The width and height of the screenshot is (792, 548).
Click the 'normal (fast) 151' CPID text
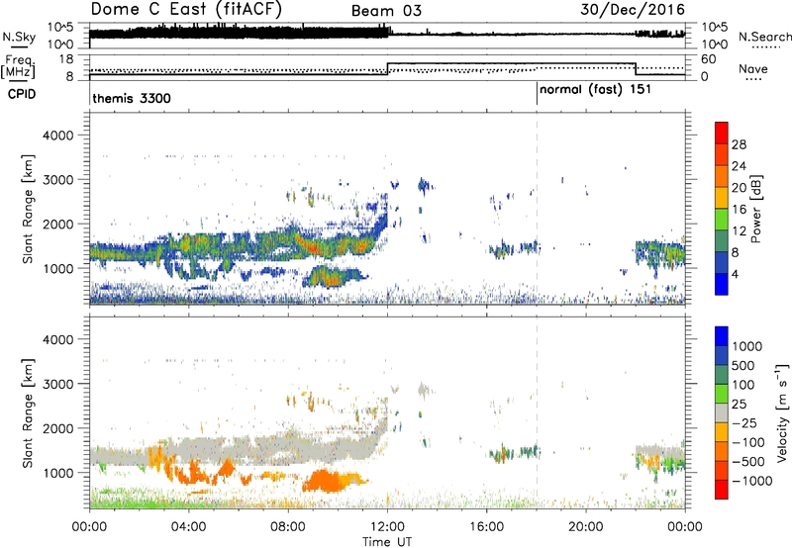coord(595,90)
